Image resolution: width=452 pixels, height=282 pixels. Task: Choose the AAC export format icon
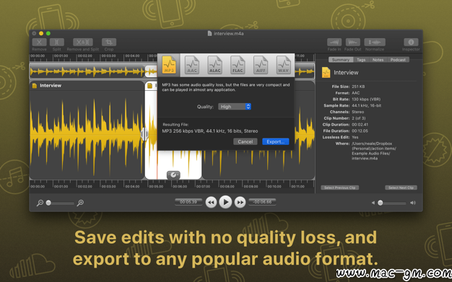(191, 65)
